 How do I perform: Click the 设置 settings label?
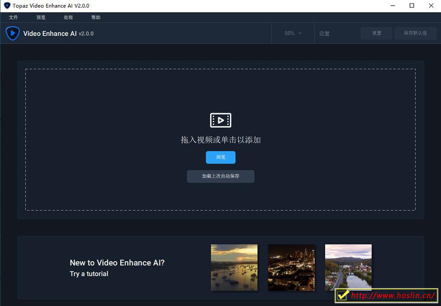point(324,33)
